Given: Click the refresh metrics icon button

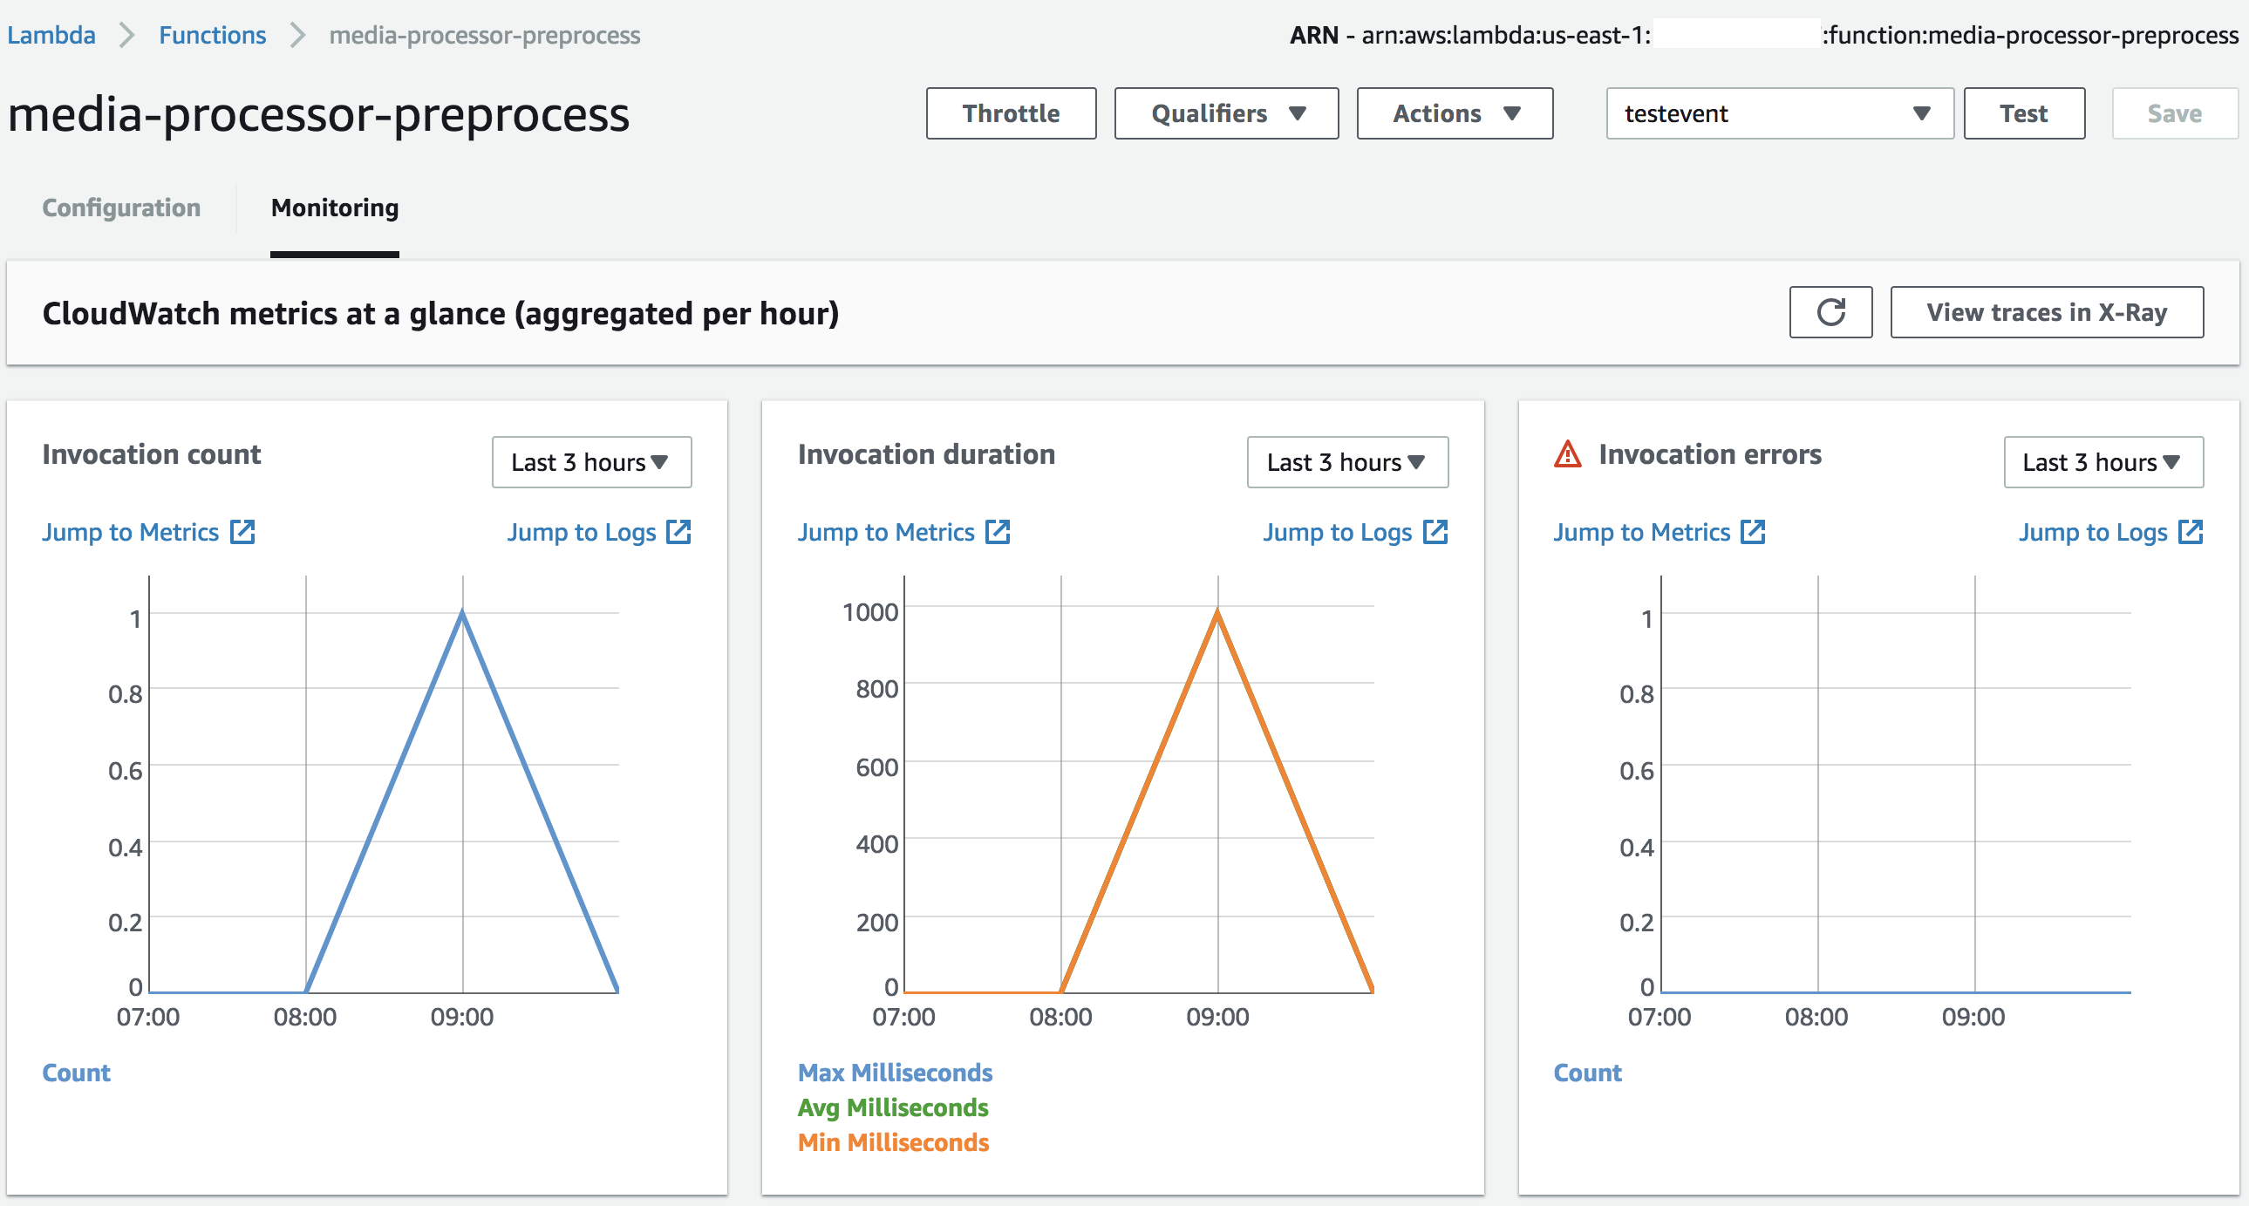Looking at the screenshot, I should [1830, 312].
